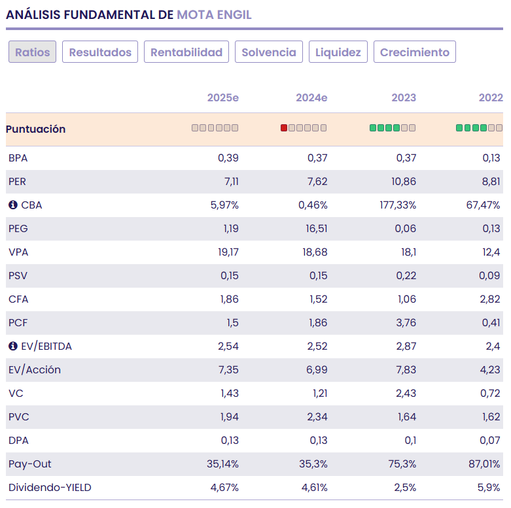Show the Liquidez tab
The image size is (511, 508).
click(338, 52)
